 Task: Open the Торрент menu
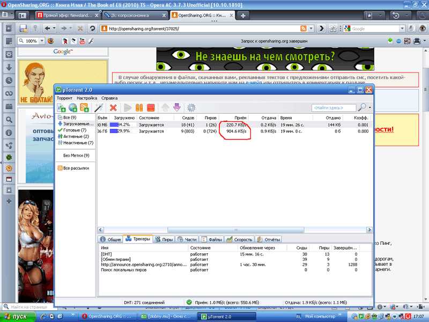point(64,98)
